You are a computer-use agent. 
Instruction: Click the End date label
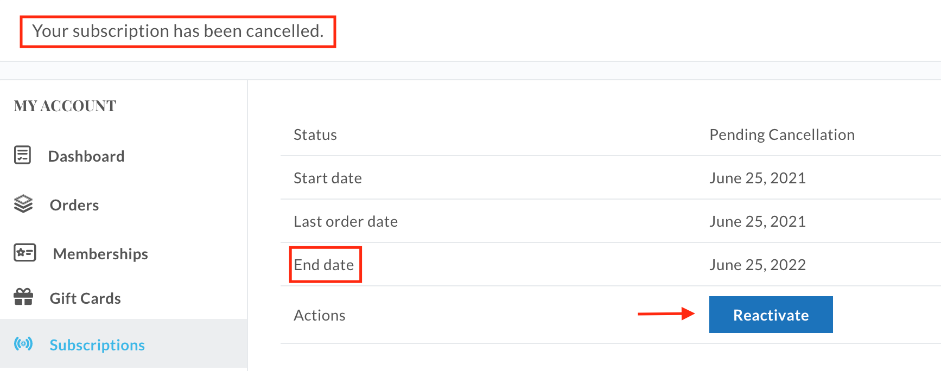[324, 265]
